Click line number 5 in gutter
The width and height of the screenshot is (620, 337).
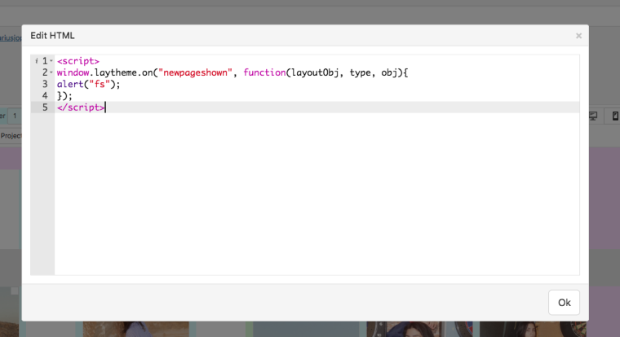pyautogui.click(x=45, y=107)
